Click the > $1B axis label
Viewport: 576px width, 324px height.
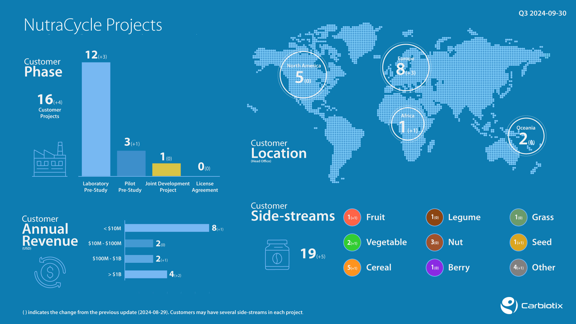click(115, 274)
